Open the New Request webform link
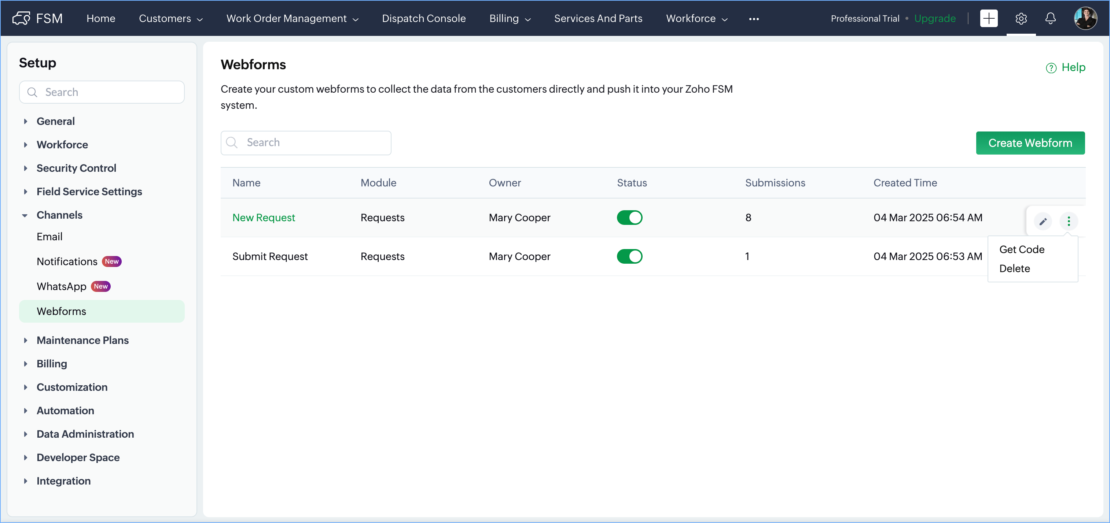 263,218
